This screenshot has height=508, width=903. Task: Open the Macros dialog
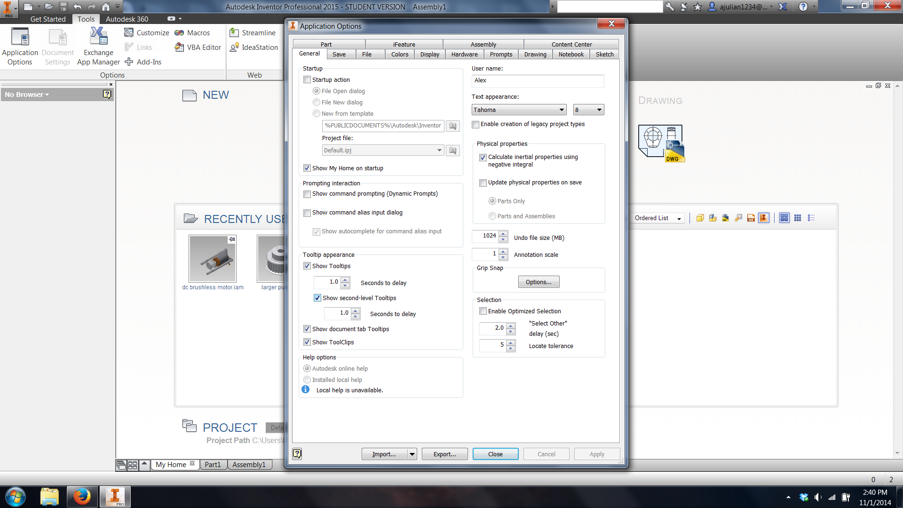coord(192,32)
